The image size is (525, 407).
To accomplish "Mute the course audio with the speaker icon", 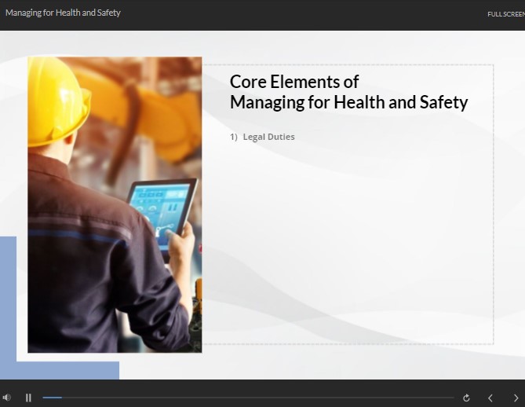I will click(x=7, y=398).
